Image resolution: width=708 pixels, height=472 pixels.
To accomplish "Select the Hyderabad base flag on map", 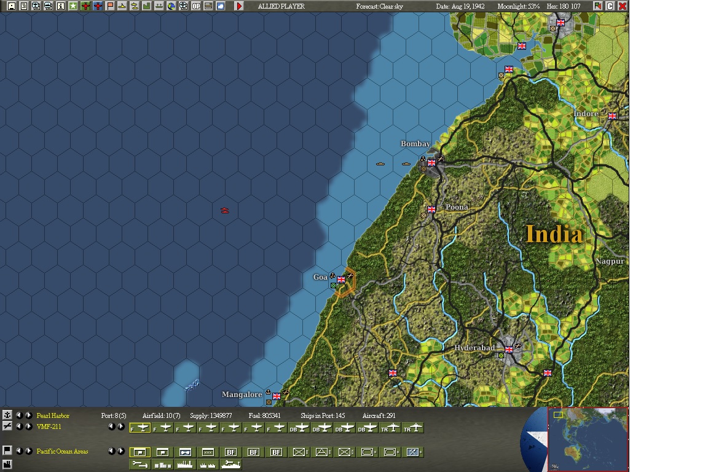I will click(509, 350).
